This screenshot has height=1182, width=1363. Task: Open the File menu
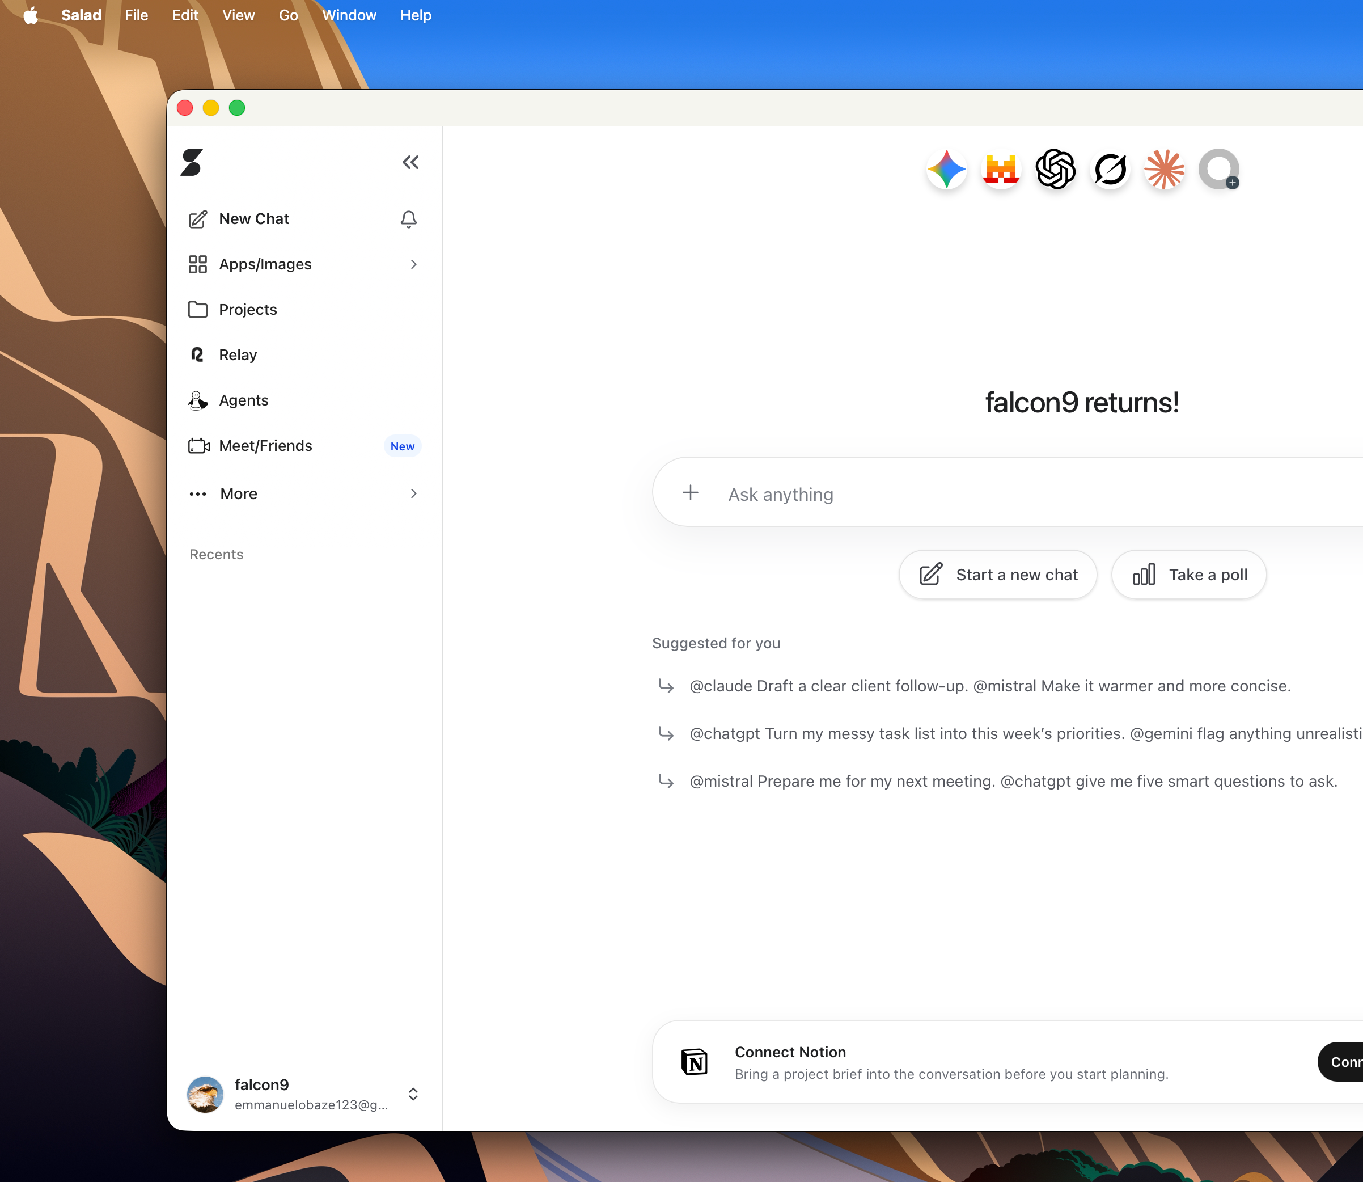click(136, 15)
